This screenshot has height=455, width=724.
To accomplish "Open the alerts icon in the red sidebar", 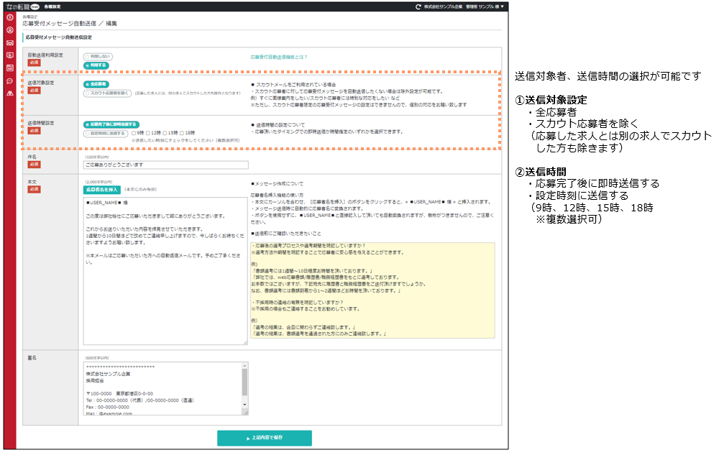I will pos(10,18).
